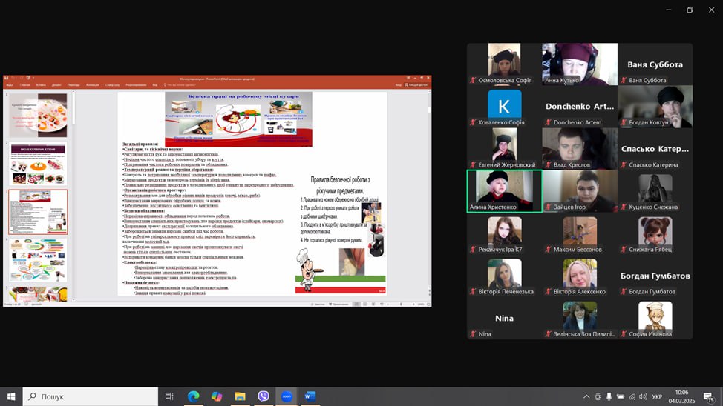Viewport: 723px width, 406px height.
Task: Open the notification center icon
Action: (710, 396)
